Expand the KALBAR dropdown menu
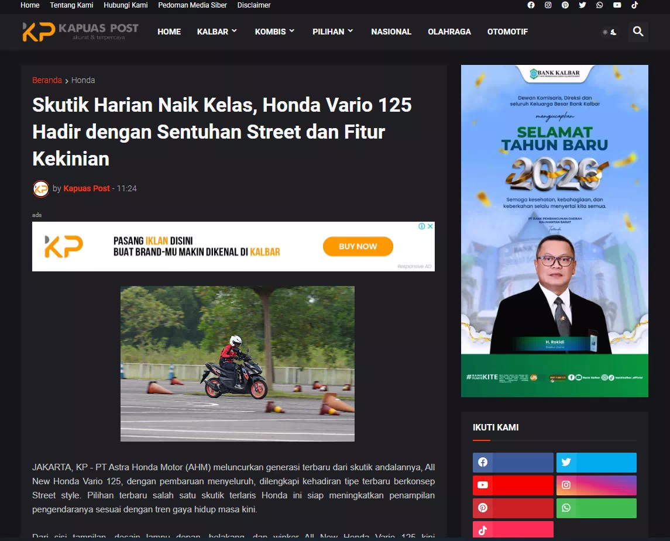670x541 pixels. pos(217,32)
